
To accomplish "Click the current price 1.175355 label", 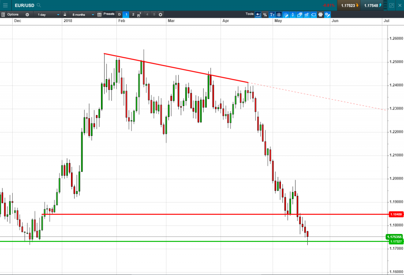I will 395,237.
